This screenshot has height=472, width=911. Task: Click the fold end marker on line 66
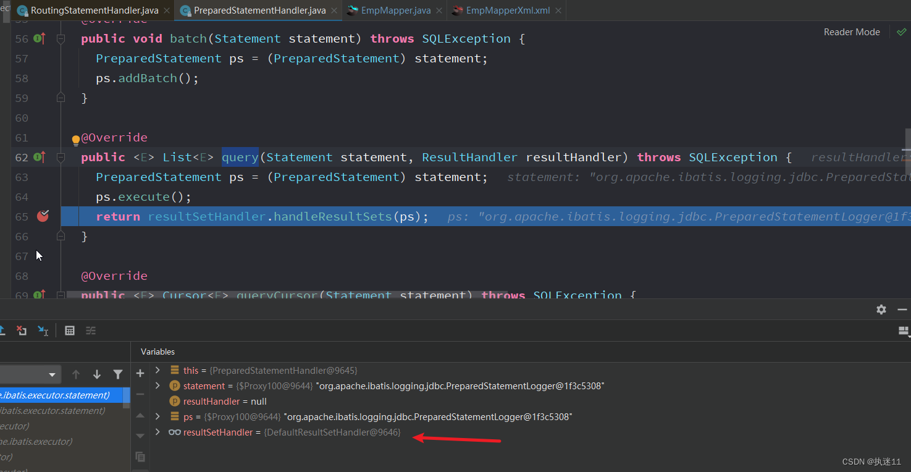tap(61, 236)
